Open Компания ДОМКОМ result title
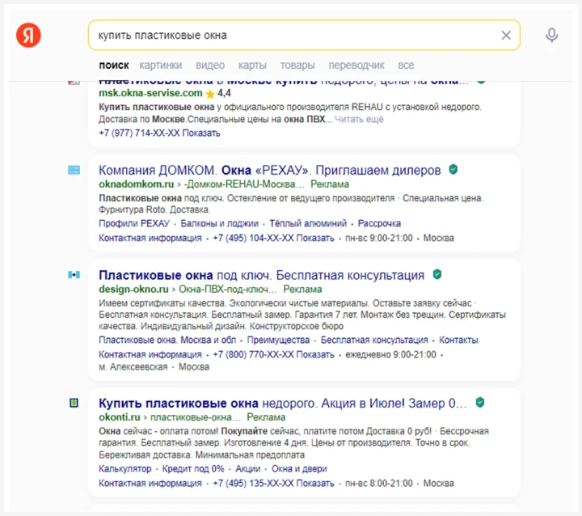Image resolution: width=582 pixels, height=516 pixels. [269, 171]
